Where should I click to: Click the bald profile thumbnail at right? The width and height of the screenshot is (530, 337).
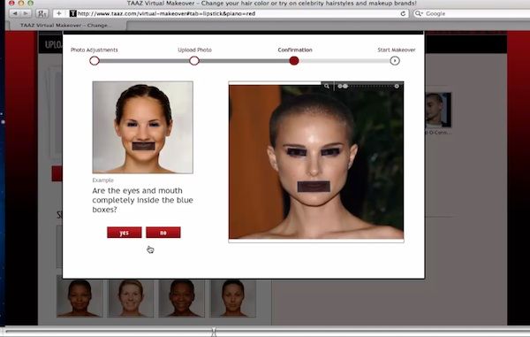(x=438, y=110)
